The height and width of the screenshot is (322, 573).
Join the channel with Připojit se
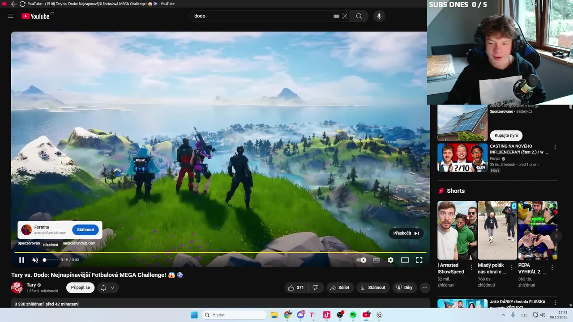point(81,288)
